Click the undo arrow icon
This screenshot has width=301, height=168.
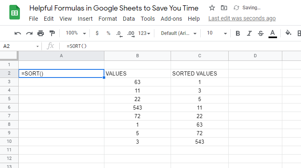click(x=17, y=33)
